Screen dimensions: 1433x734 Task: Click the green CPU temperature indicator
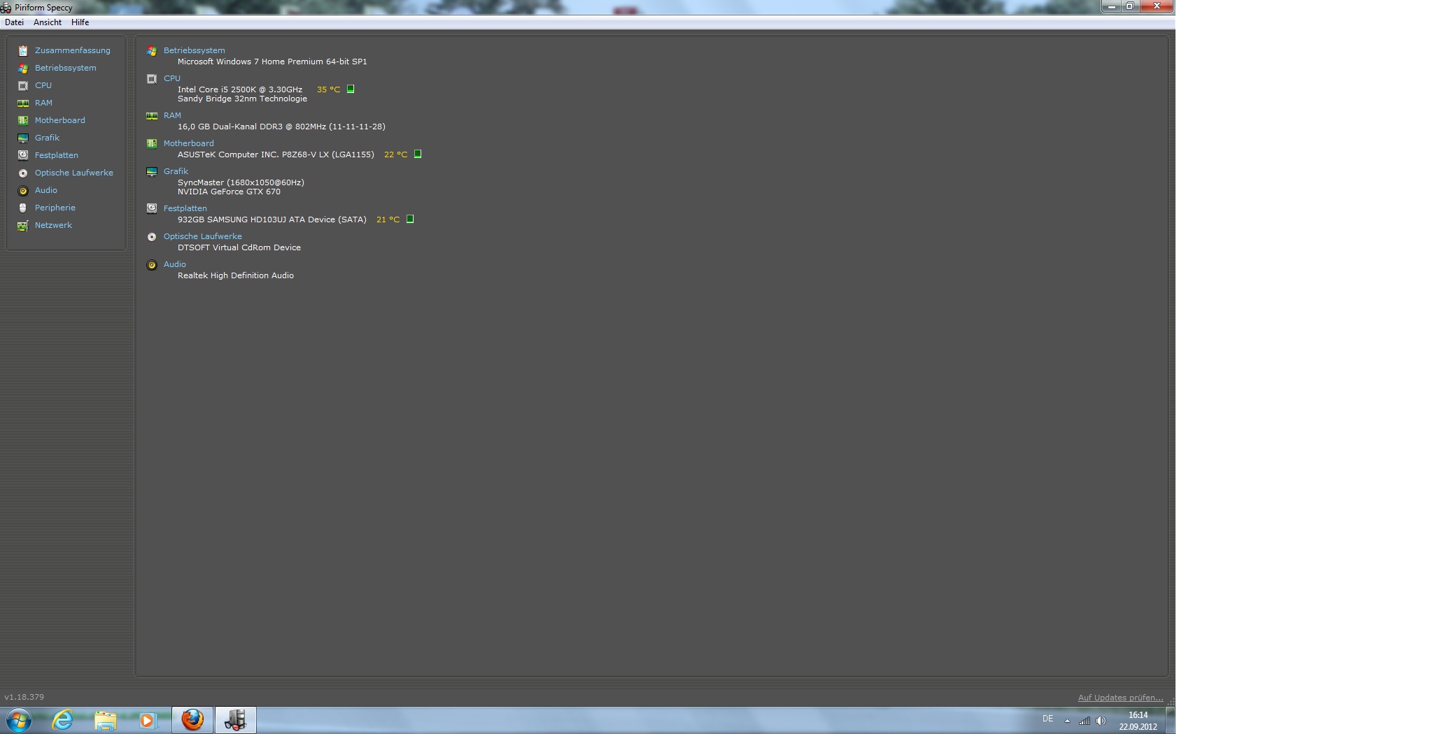pyautogui.click(x=351, y=89)
